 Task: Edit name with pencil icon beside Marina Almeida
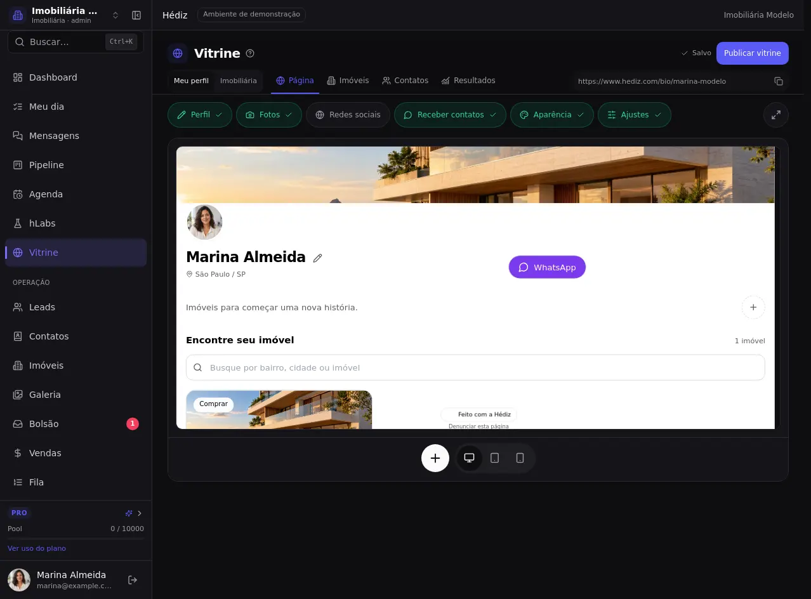pyautogui.click(x=318, y=258)
